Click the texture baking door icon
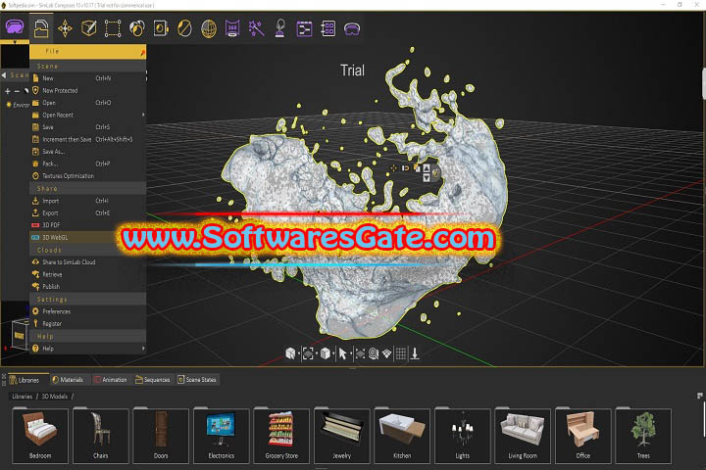Image resolution: width=706 pixels, height=470 pixels. pyautogui.click(x=161, y=28)
